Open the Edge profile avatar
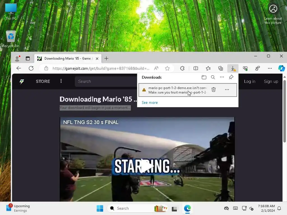Image resolution: width=287 pixels, height=215 pixels. tap(17, 58)
